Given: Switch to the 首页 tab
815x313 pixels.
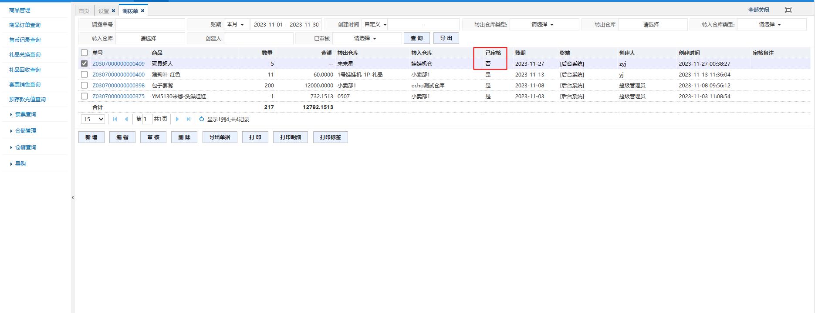Looking at the screenshot, I should (84, 11).
